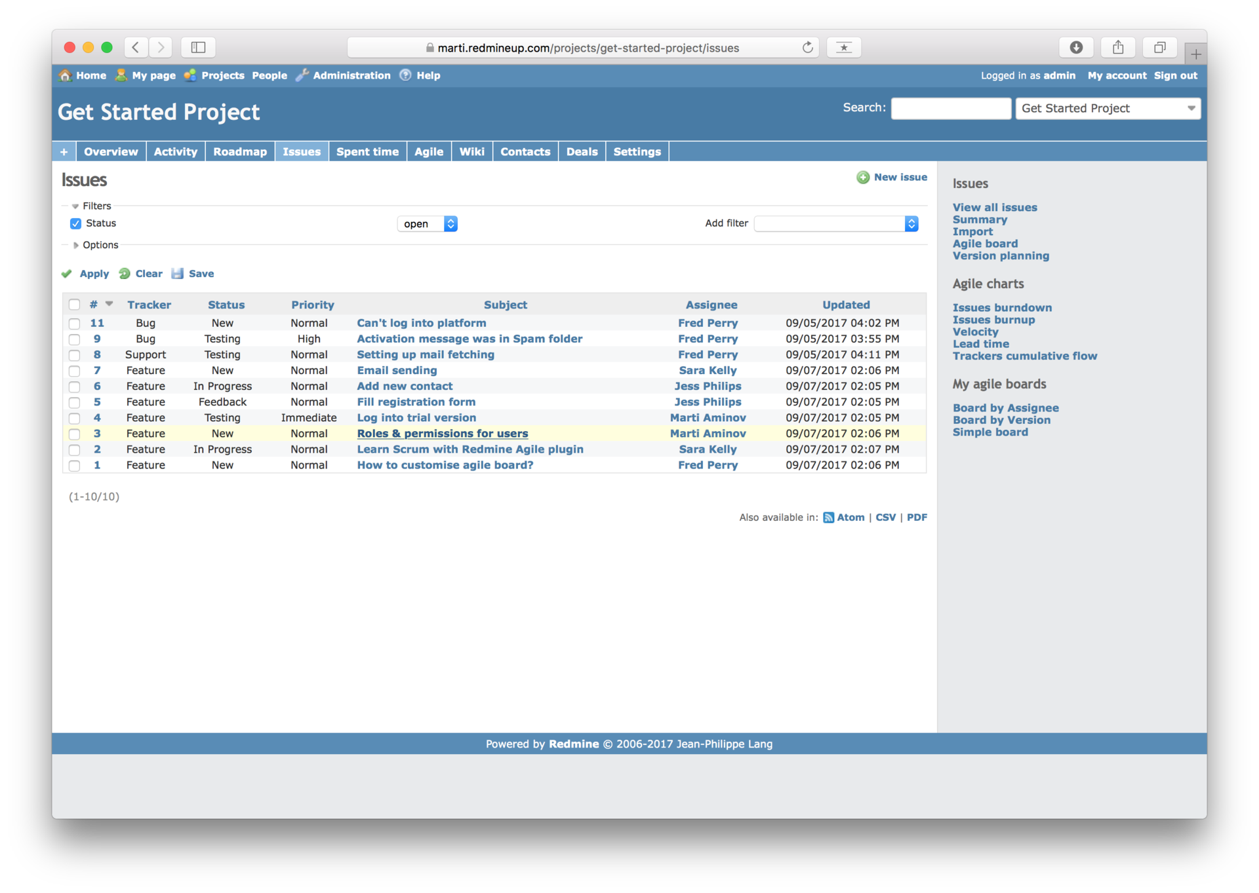Export issues as CSV
Image resolution: width=1259 pixels, height=893 pixels.
pyautogui.click(x=885, y=518)
